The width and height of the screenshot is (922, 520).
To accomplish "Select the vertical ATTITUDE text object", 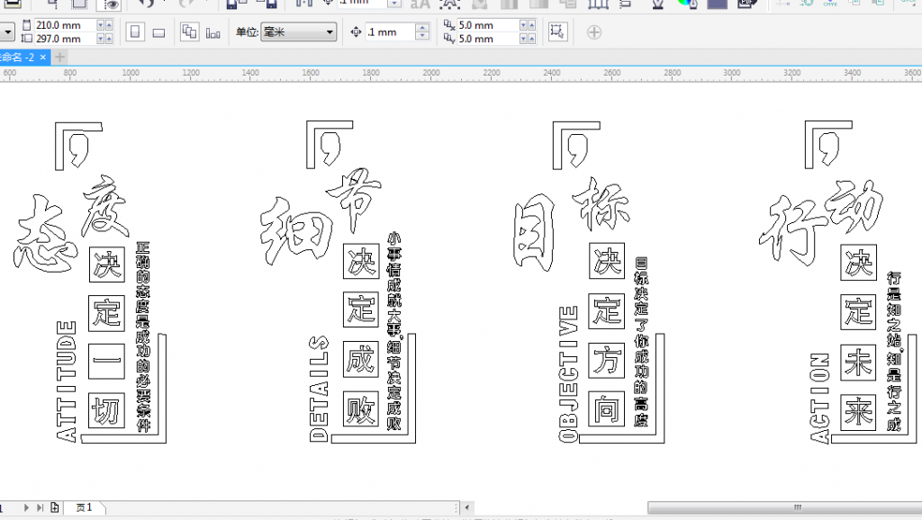I will [67, 381].
